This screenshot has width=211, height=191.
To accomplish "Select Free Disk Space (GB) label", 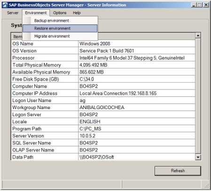I will pyautogui.click(x=45, y=79).
